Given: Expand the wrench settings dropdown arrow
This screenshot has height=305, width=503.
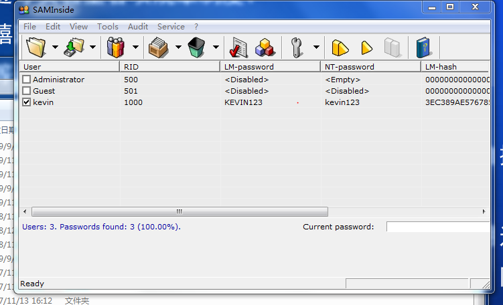Looking at the screenshot, I should click(316, 47).
